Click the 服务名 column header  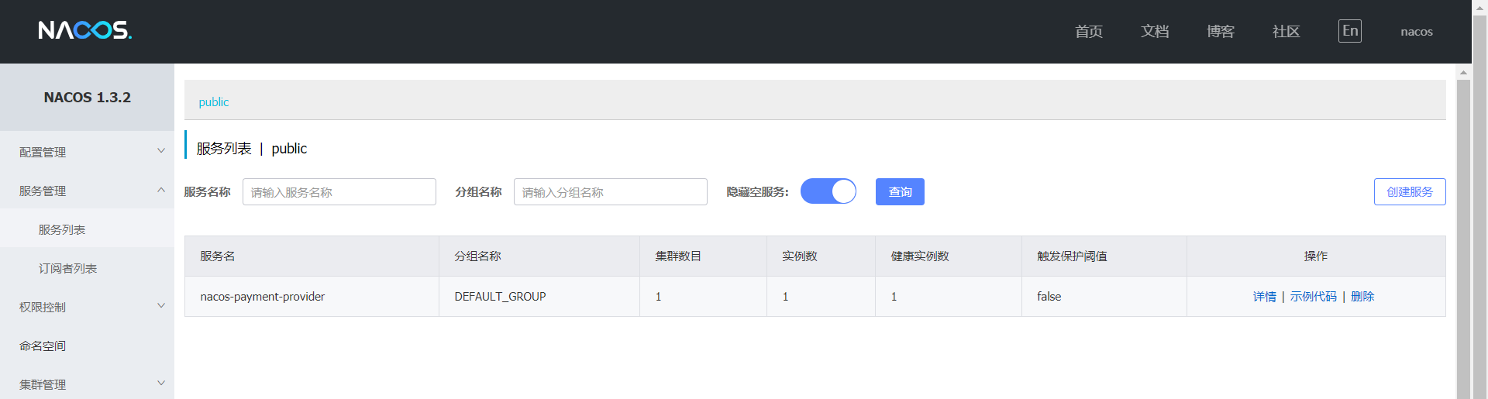pos(312,256)
